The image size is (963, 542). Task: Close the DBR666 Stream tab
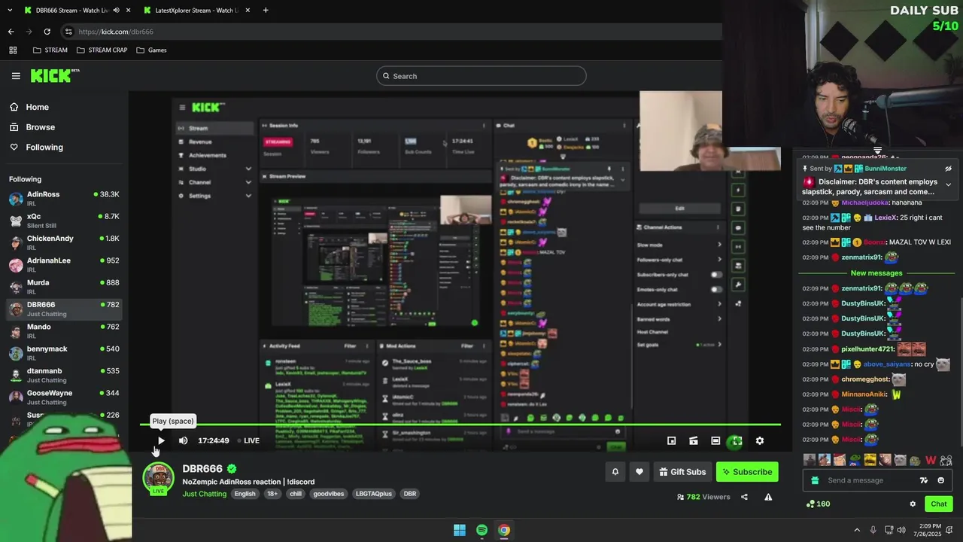(129, 11)
